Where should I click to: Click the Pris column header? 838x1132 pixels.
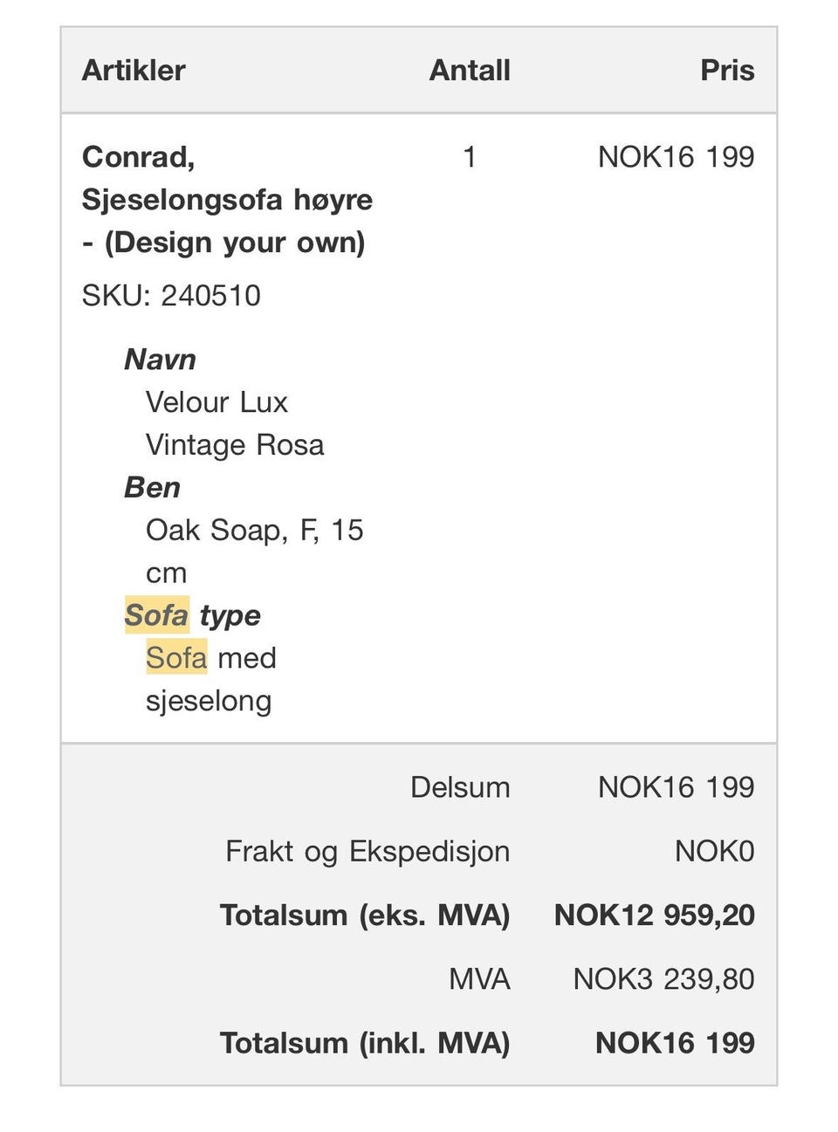[x=727, y=70]
